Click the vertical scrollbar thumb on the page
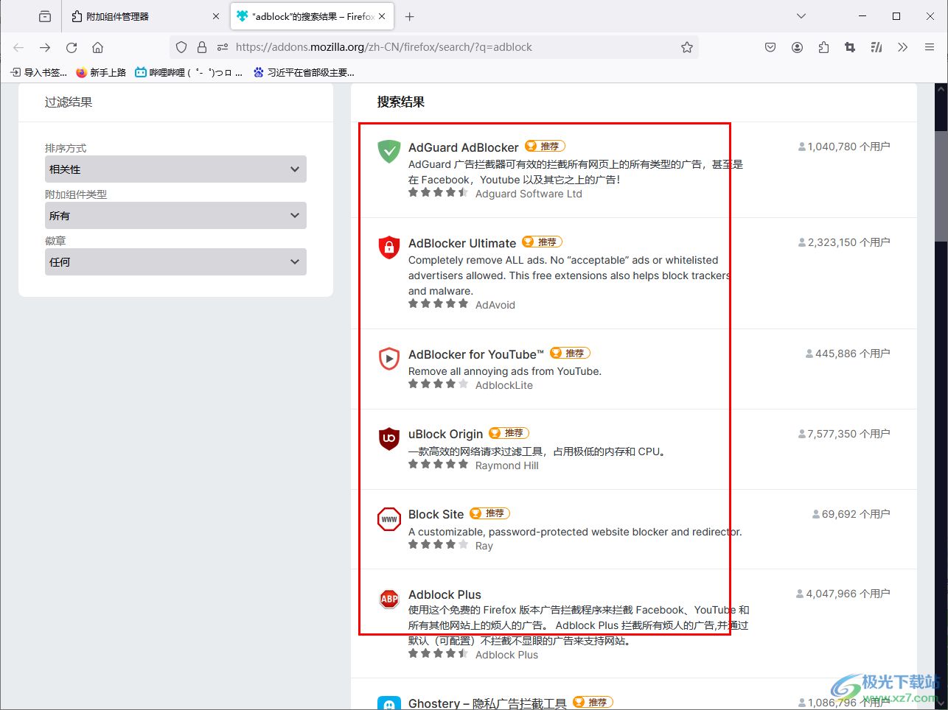The image size is (948, 710). click(941, 186)
